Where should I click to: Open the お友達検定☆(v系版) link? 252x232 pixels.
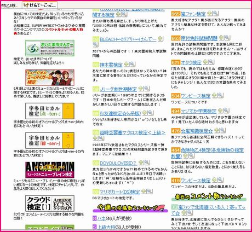[x=120, y=113]
